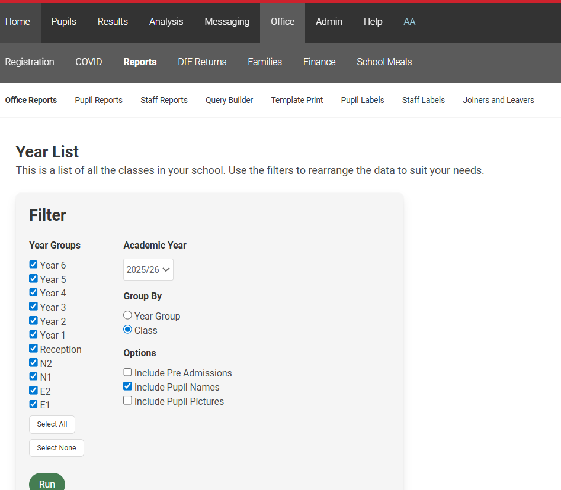Disable Include Pupil Names option
This screenshot has height=490, width=561.
coord(127,386)
